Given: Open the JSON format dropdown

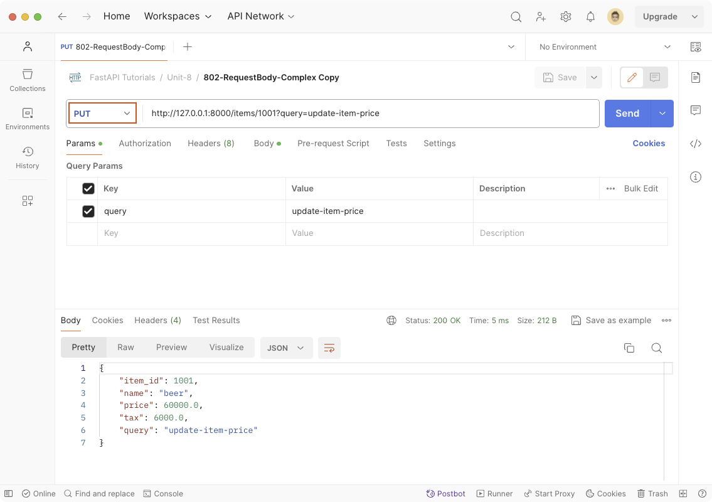Looking at the screenshot, I should pyautogui.click(x=286, y=348).
